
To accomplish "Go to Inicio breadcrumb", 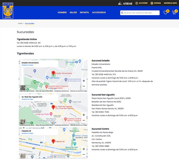I will 20,23.
